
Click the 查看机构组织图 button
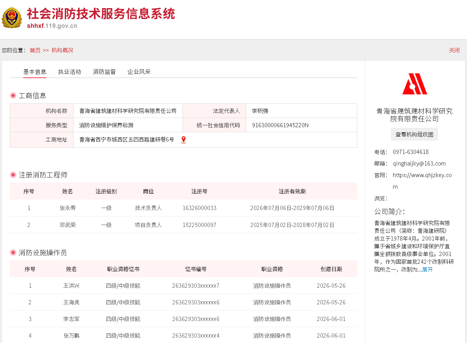pos(414,135)
